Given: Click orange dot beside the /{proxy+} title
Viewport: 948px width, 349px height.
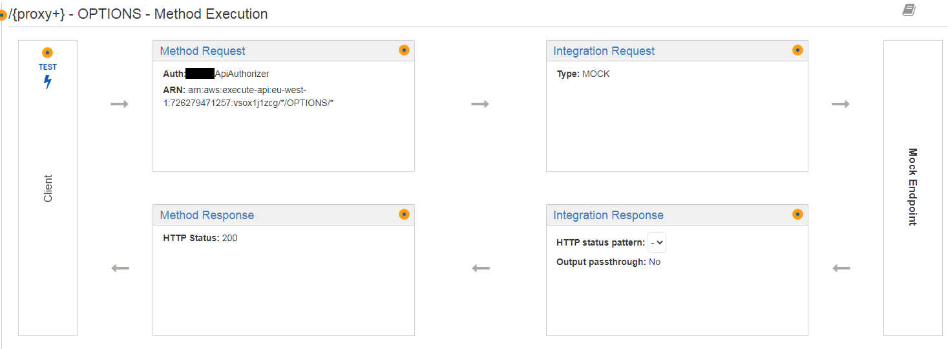Looking at the screenshot, I should pyautogui.click(x=3, y=14).
